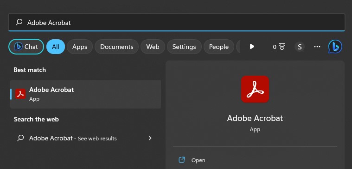Click Adobe Acrobat title in preview pane
Viewport: 352px width, 169px height.
(255, 118)
